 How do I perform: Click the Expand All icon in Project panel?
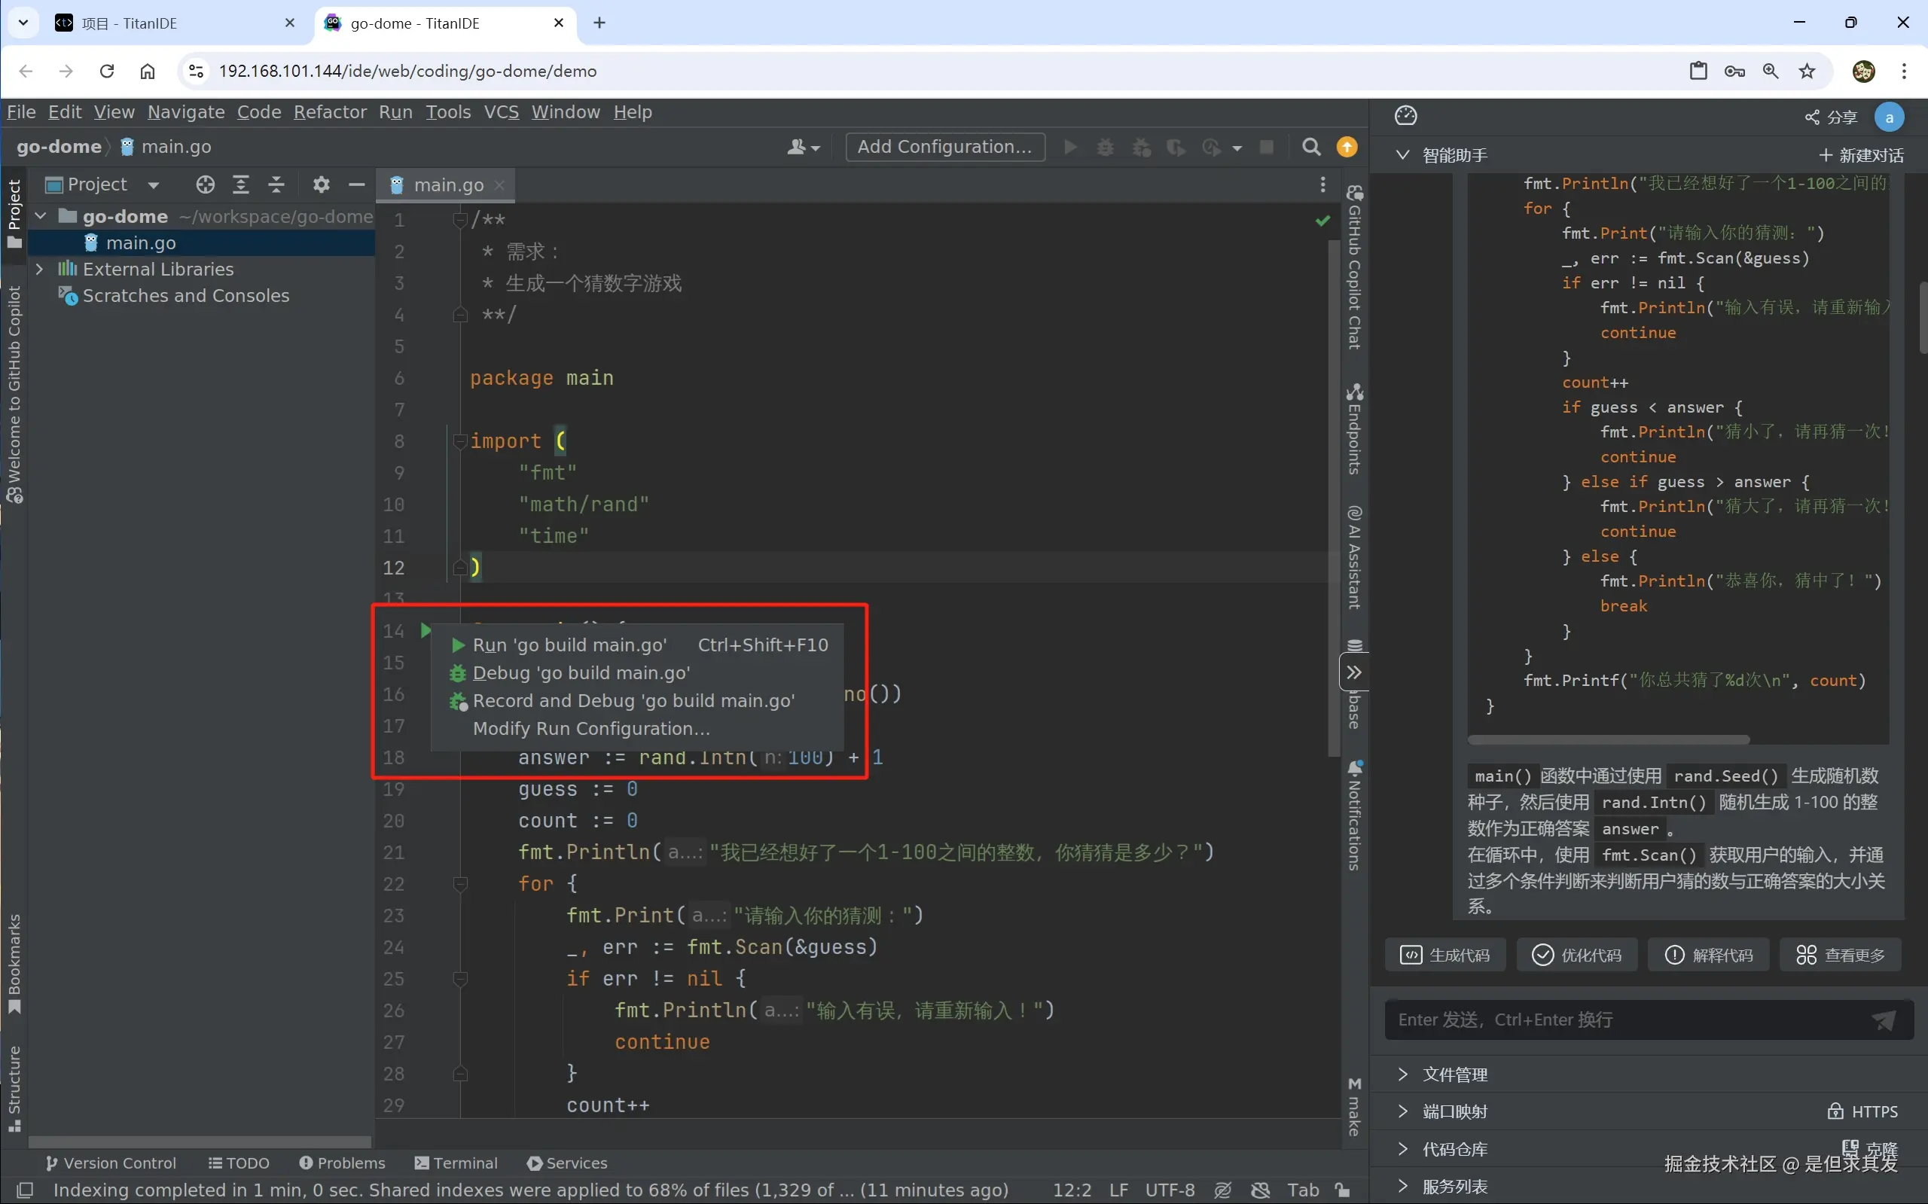[x=240, y=184]
